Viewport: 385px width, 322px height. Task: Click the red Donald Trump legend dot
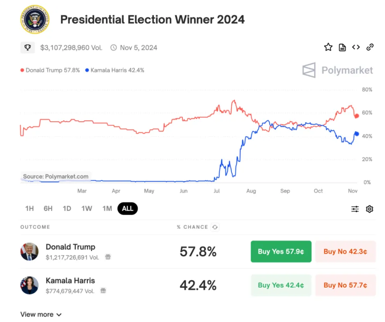[x=22, y=70]
